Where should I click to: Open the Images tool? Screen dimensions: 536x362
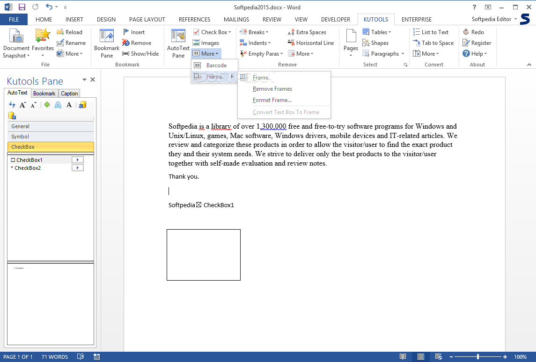(x=206, y=43)
